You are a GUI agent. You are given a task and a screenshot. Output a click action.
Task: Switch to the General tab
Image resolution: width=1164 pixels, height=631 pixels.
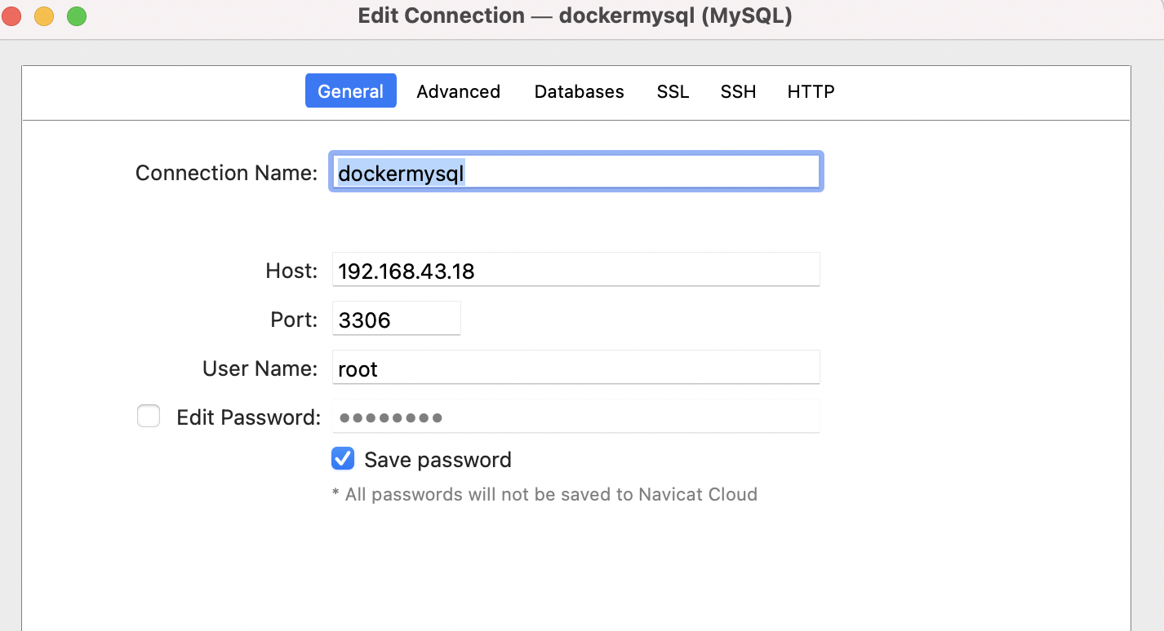[350, 91]
